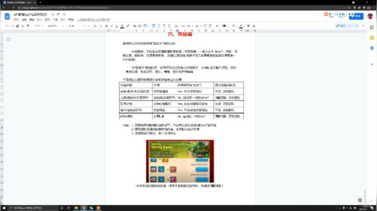Viewport: 377px width, 211px height.
Task: Print the document with the printer icon
Action: [18, 26]
